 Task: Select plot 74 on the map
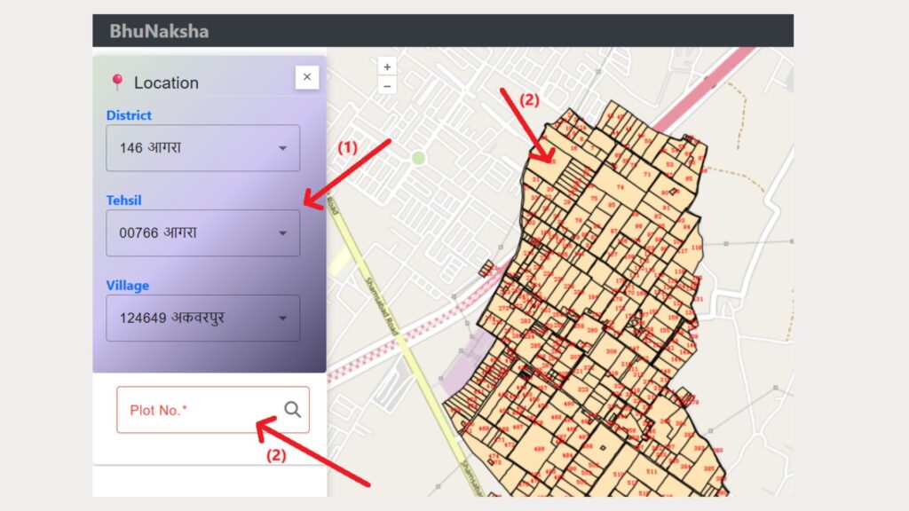click(x=620, y=187)
